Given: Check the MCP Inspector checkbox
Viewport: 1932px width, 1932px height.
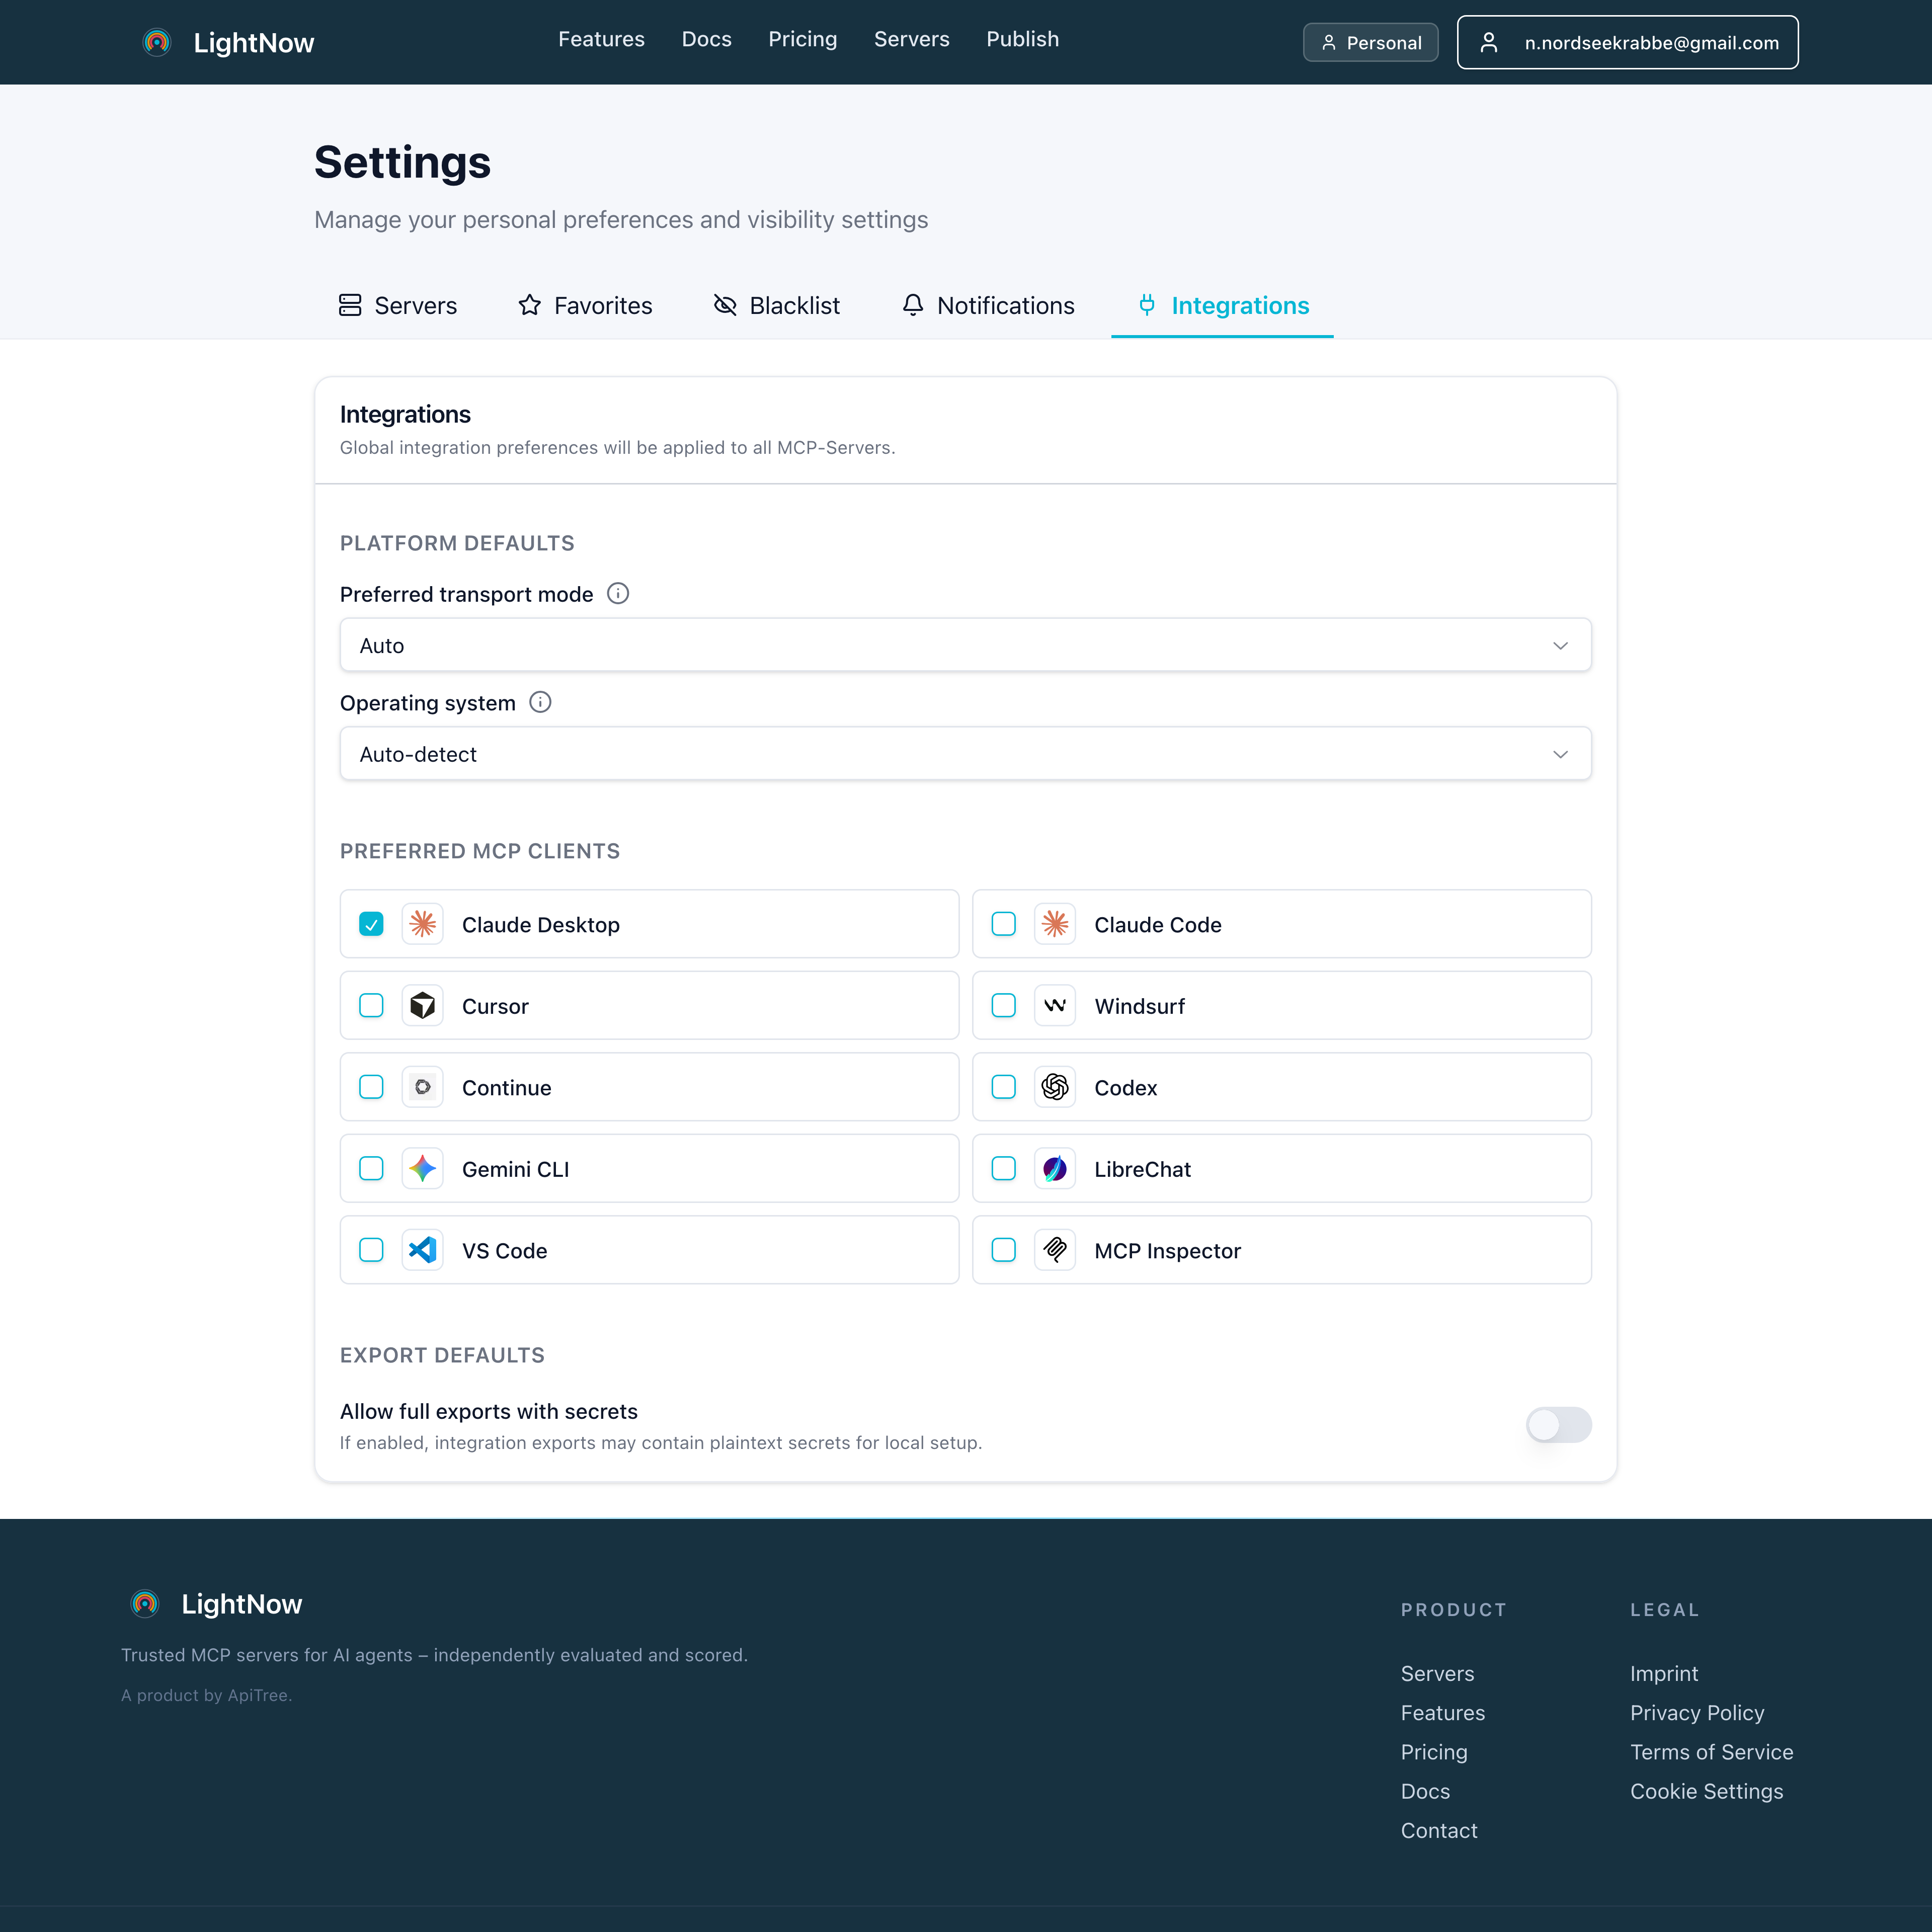Looking at the screenshot, I should (1004, 1250).
